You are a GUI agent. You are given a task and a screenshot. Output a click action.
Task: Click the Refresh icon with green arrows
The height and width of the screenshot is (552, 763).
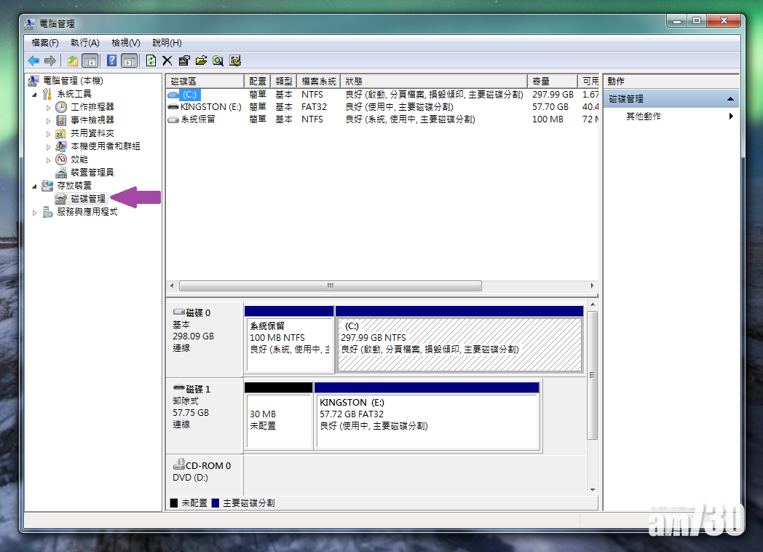coord(151,61)
